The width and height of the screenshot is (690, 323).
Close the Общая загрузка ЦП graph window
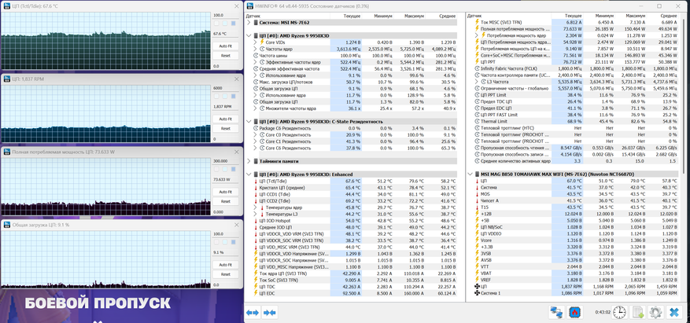(x=237, y=225)
